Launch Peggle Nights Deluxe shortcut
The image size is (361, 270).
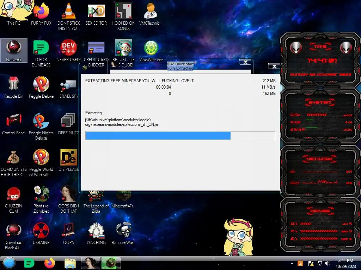41,126
